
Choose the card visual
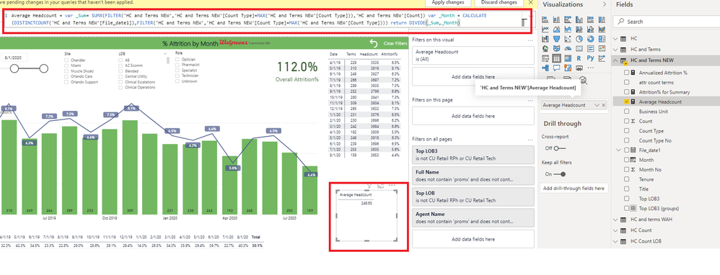(579, 48)
